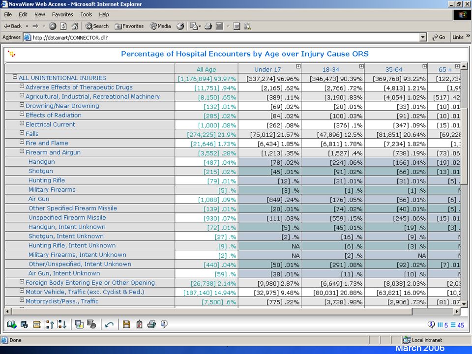Expand the Drowning/Near Drowning row
Screen dimensions: 472x354
click(22, 105)
